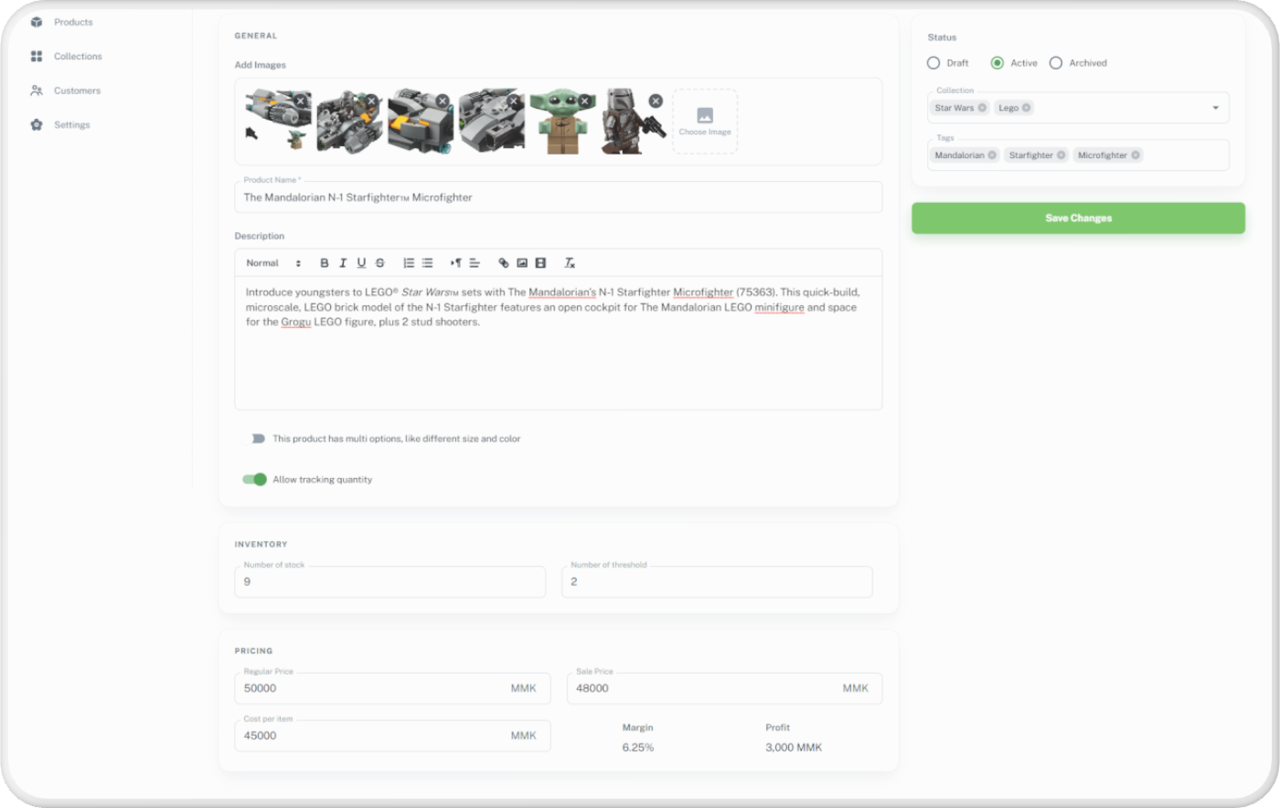
Task: Toggle strikethrough formatting
Action: click(x=380, y=263)
